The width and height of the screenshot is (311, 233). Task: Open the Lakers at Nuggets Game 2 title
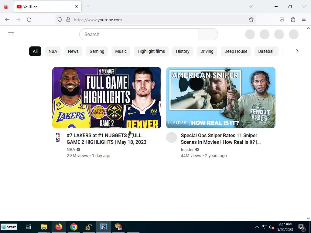(107, 139)
